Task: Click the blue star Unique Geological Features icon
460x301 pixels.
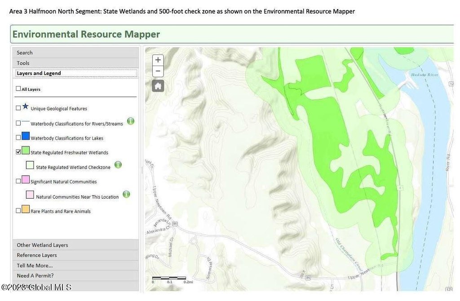Action: 25,107
